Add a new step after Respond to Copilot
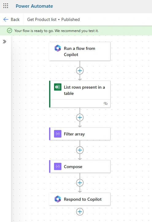Viewport: 152px width, 222px height. (80, 212)
